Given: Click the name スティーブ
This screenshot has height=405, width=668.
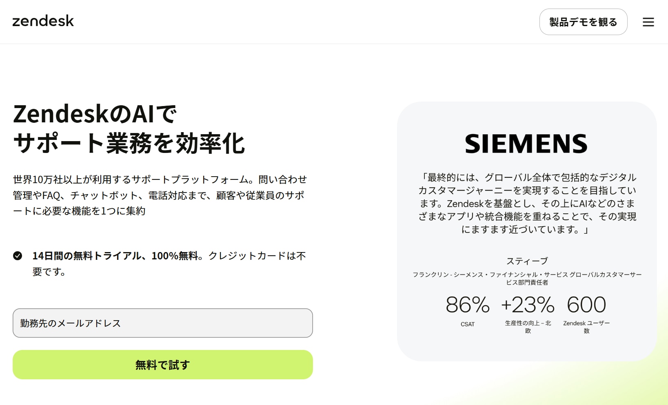Looking at the screenshot, I should click(527, 261).
